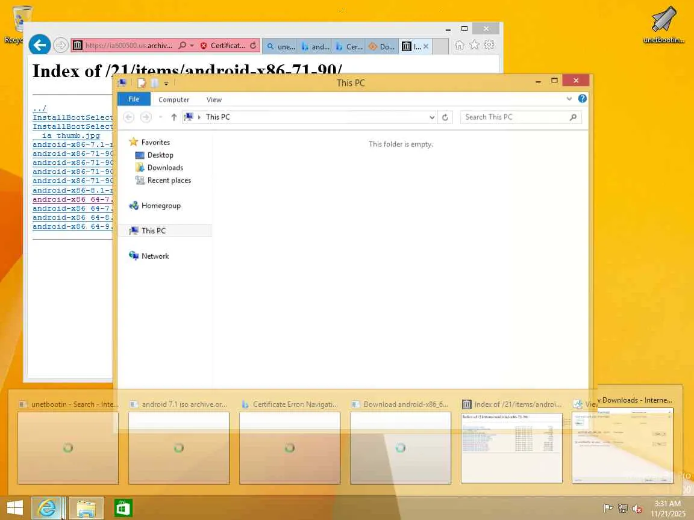This screenshot has width=694, height=520.
Task: Refresh the Internet Explorer page
Action: click(253, 45)
